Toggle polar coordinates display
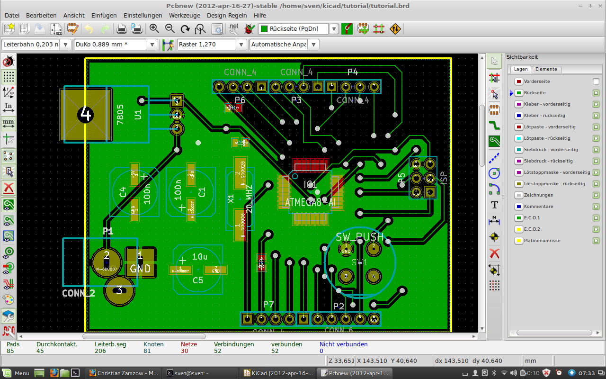606x379 pixels. 9,92
